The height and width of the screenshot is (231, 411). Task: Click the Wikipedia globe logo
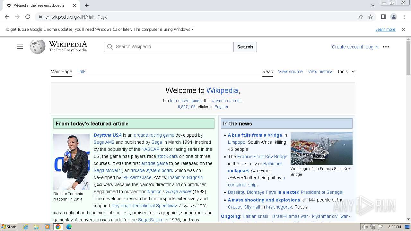pyautogui.click(x=38, y=47)
